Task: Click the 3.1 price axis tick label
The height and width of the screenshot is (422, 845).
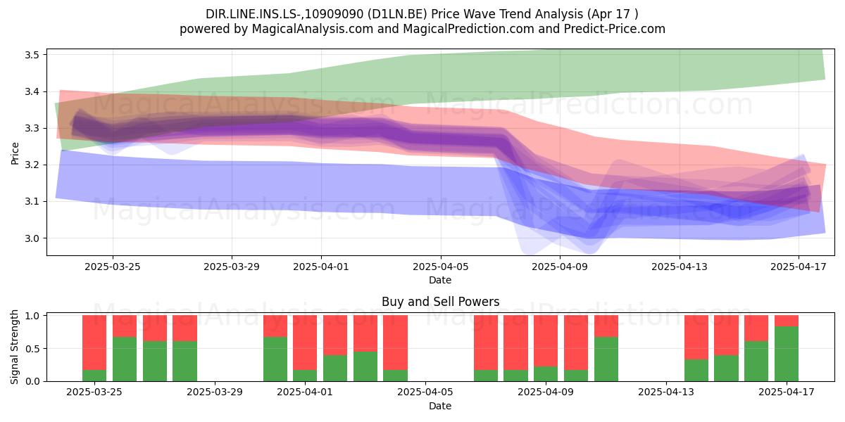Action: pyautogui.click(x=33, y=201)
